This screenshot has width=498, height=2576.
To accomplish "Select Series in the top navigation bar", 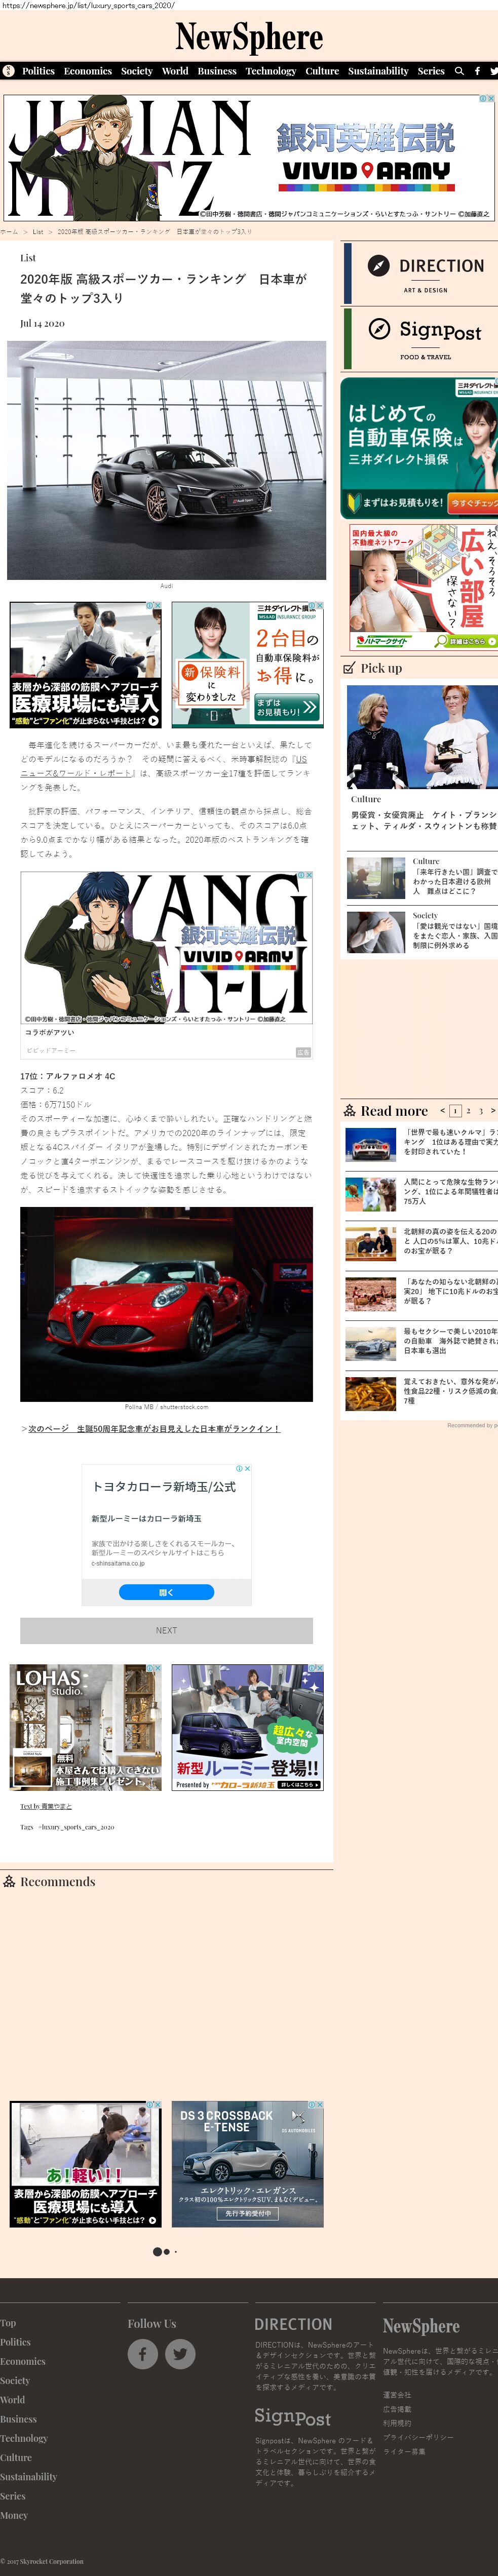I will point(431,71).
